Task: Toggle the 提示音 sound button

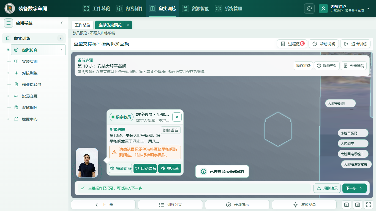Action: point(170,168)
